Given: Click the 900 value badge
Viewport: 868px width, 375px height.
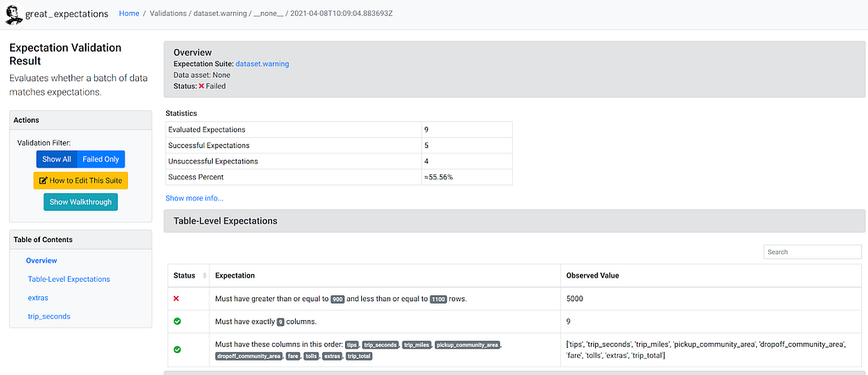Looking at the screenshot, I should pos(337,299).
